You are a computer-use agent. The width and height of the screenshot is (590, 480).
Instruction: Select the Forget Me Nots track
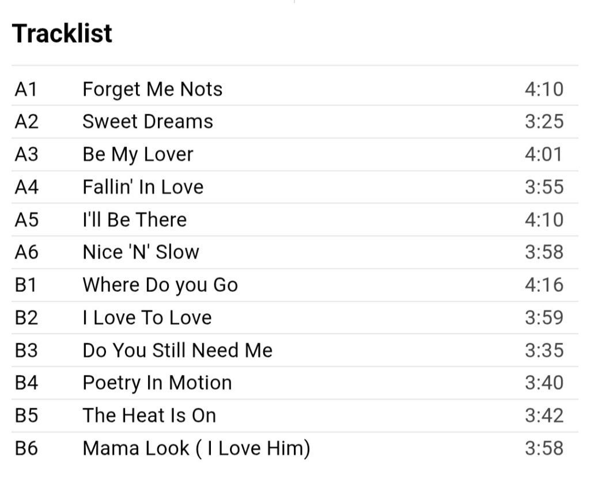click(x=152, y=89)
